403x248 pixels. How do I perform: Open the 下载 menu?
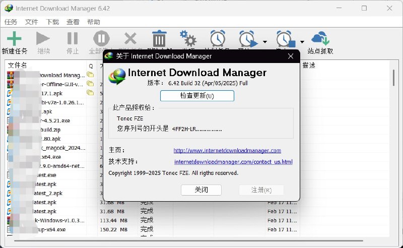[52, 22]
